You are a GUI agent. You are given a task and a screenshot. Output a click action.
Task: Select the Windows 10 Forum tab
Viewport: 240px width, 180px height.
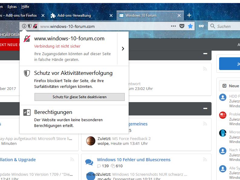coord(150,15)
